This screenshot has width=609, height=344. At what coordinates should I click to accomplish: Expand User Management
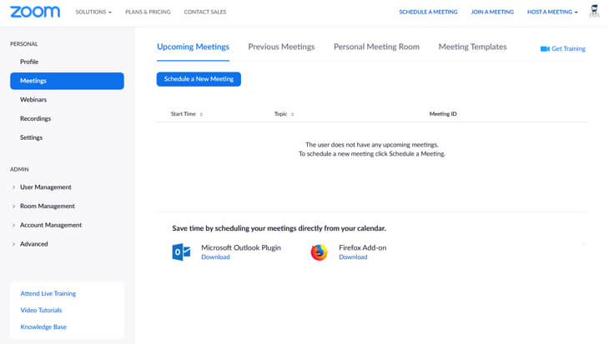(x=13, y=187)
